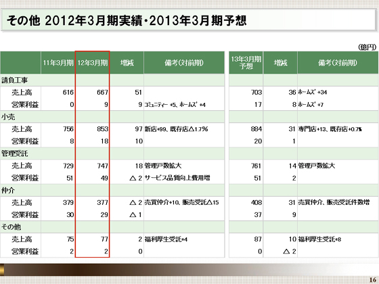This screenshot has height=284, width=379.
Task: Select the forecast value 17 in 請負工事 営業利益
Action: pyautogui.click(x=258, y=105)
